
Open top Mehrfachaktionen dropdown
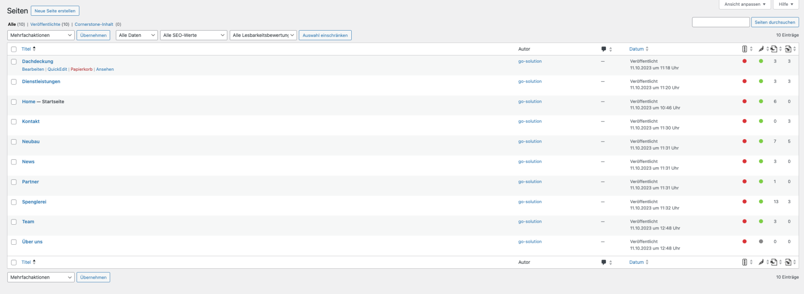coord(41,35)
